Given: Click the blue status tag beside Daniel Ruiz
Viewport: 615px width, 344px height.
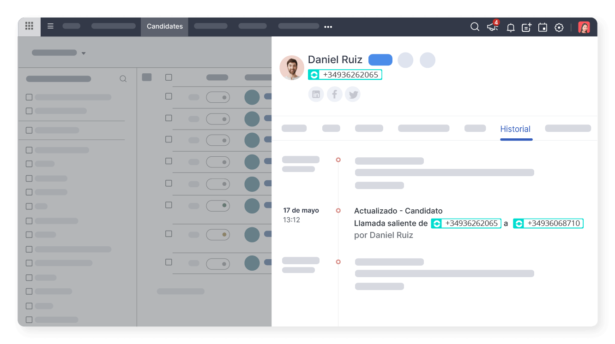Looking at the screenshot, I should [x=380, y=60].
